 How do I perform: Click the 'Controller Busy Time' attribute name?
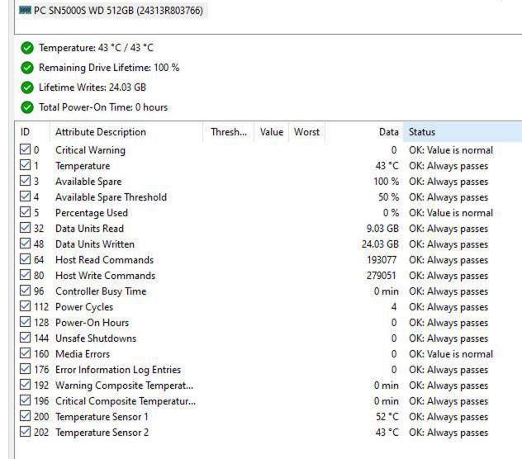(101, 291)
